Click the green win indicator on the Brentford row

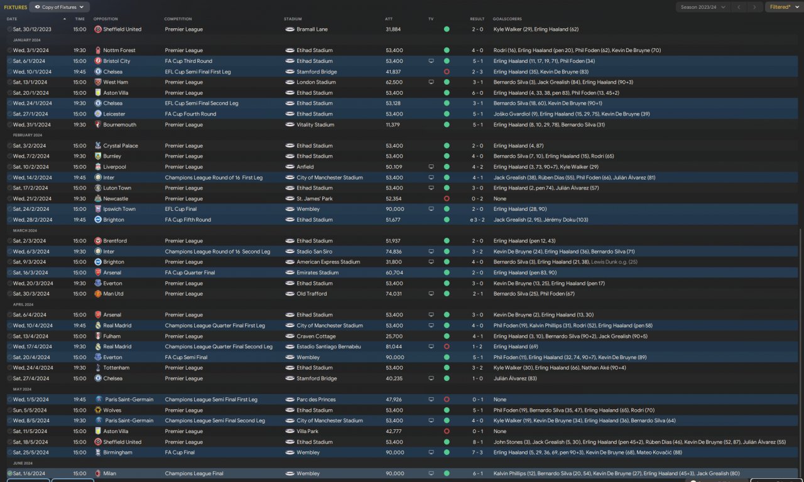447,241
